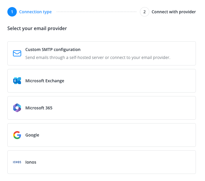This screenshot has height=181, width=205.
Task: Click the Microsoft 365 logo icon
Action: point(17,108)
